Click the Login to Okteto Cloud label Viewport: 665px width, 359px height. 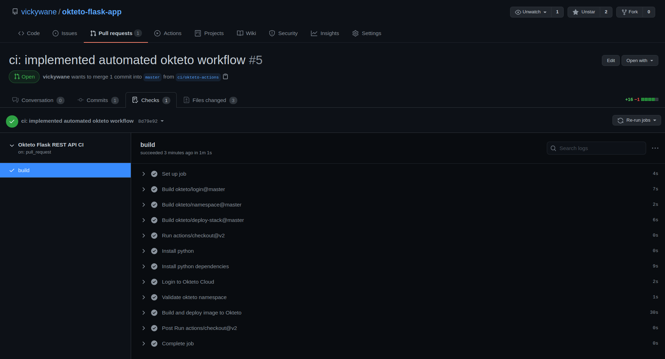coord(188,282)
